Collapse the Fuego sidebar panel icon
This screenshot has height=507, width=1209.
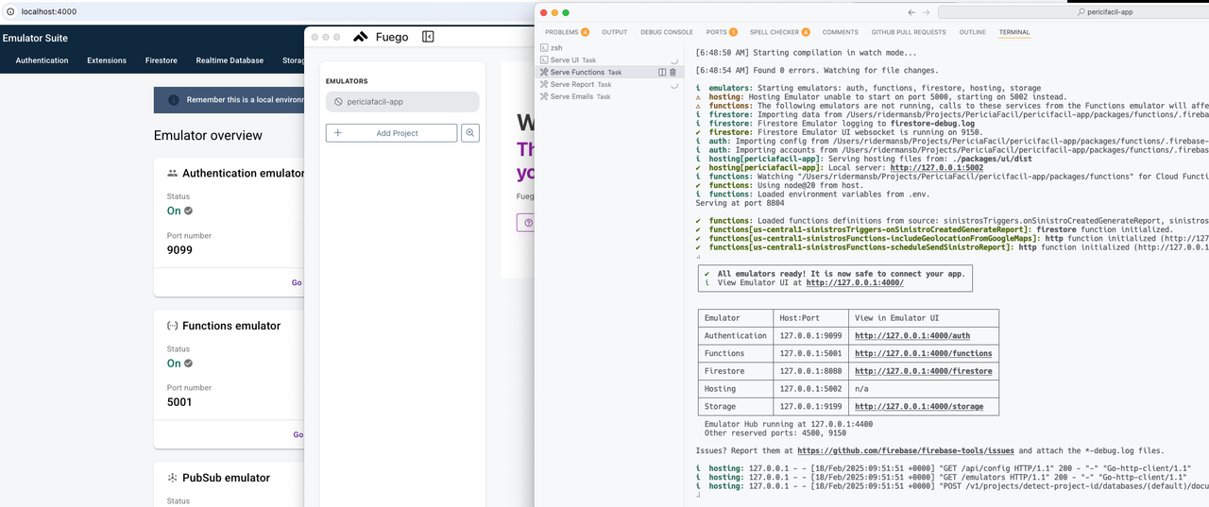click(428, 37)
